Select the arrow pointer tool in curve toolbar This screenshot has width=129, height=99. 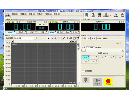point(49,38)
